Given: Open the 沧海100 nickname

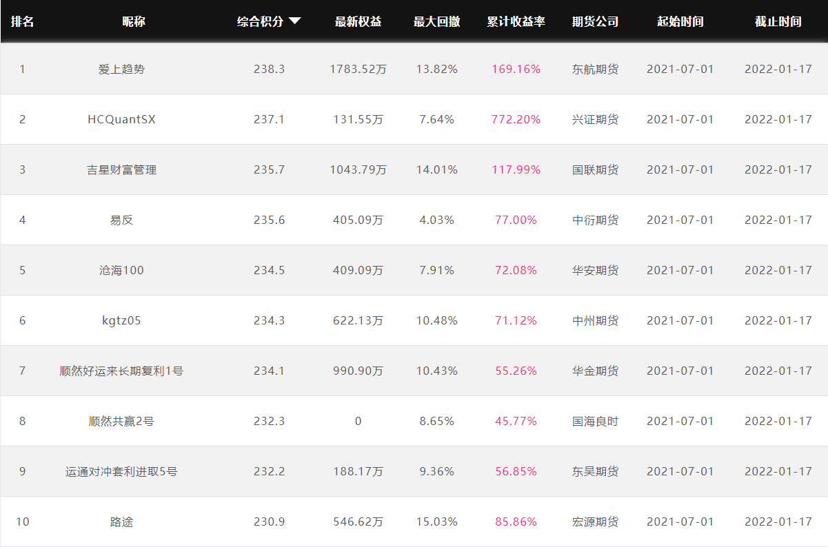Looking at the screenshot, I should tap(121, 270).
